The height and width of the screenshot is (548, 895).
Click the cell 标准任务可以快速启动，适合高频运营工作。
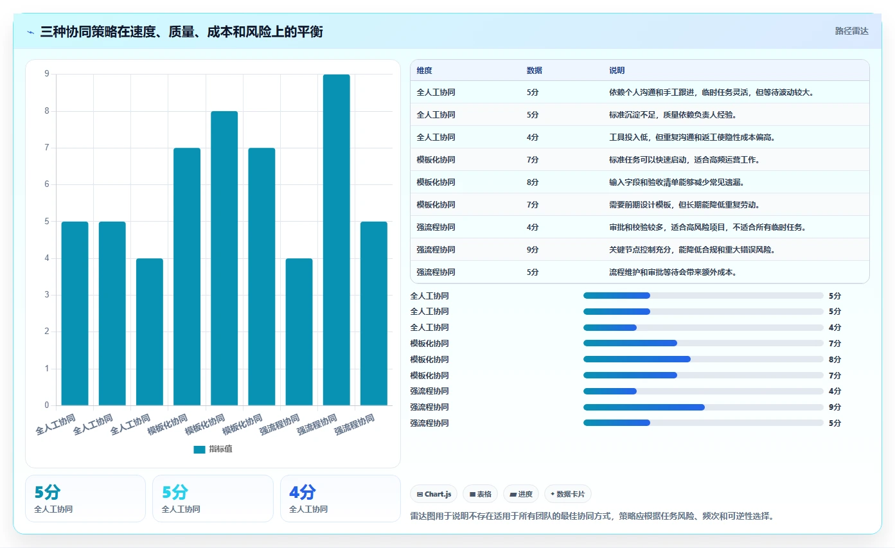tap(684, 160)
